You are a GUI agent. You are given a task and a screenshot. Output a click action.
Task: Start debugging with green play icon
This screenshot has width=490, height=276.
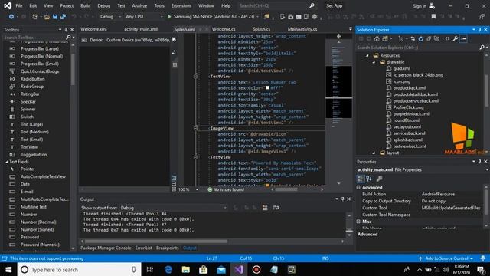click(169, 16)
